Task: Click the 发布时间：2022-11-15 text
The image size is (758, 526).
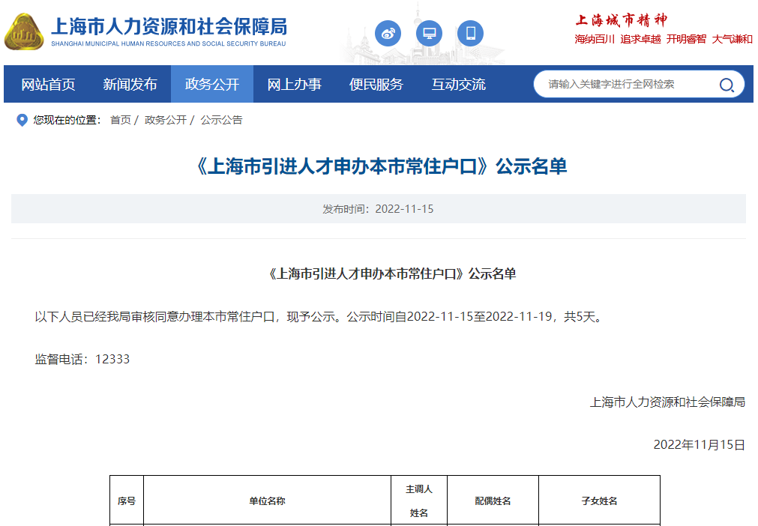Action: coord(378,208)
